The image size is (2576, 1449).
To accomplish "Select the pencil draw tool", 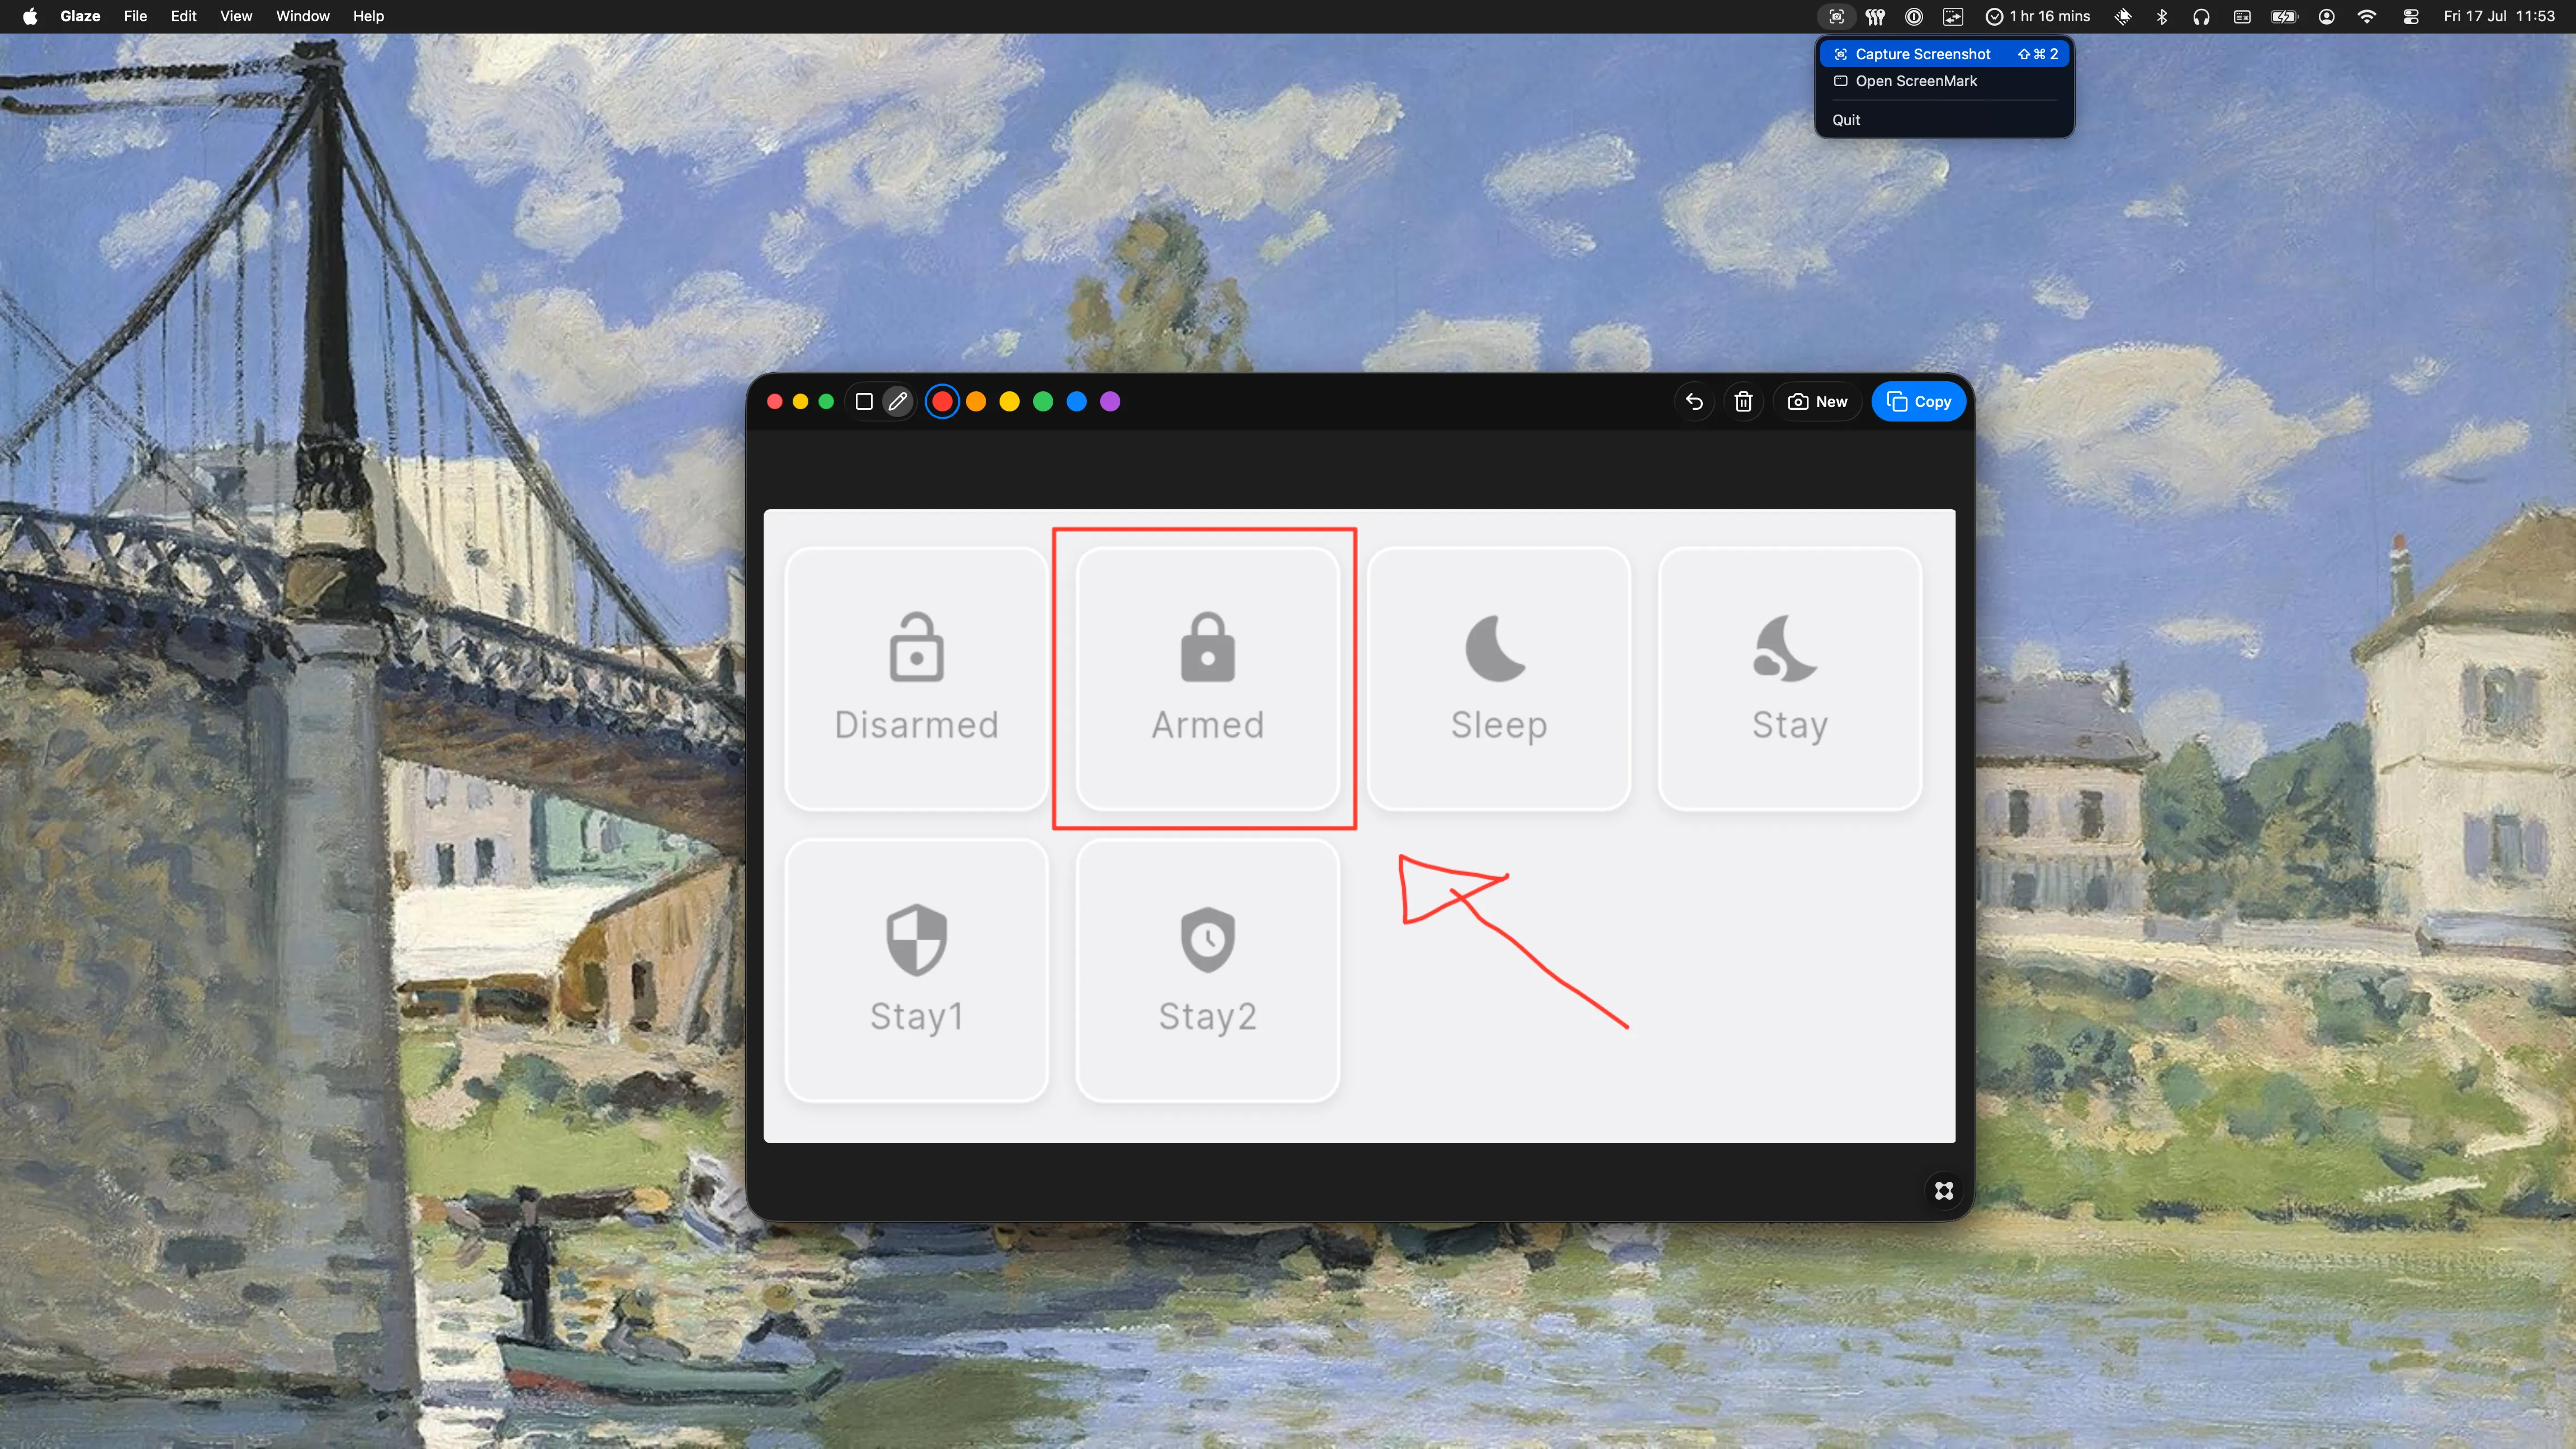I will (x=898, y=402).
